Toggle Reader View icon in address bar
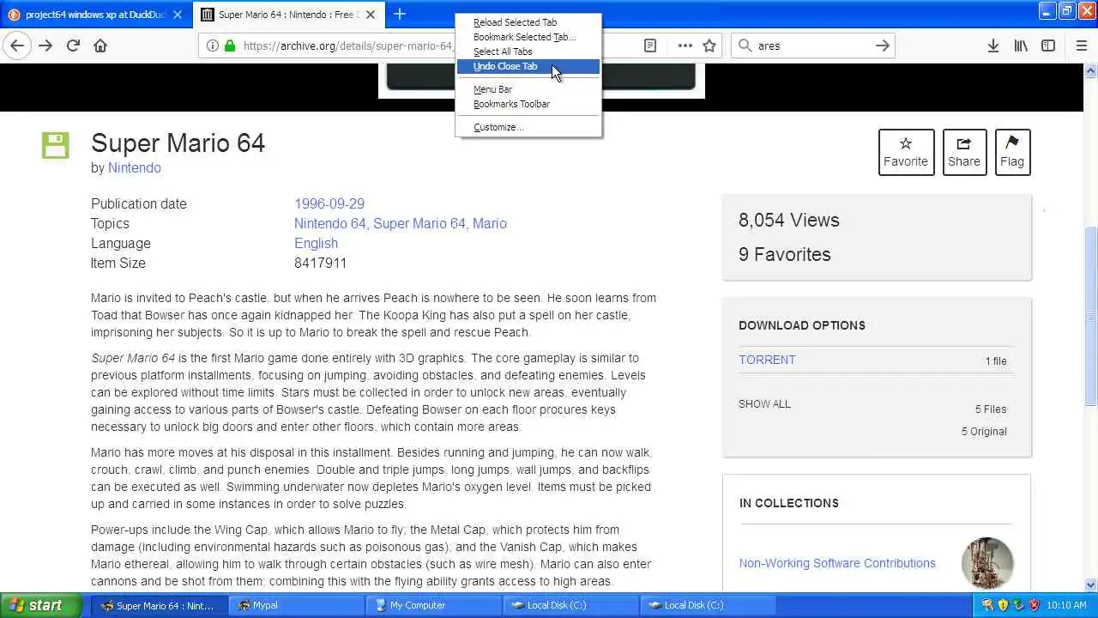Image resolution: width=1098 pixels, height=618 pixels. coord(650,45)
